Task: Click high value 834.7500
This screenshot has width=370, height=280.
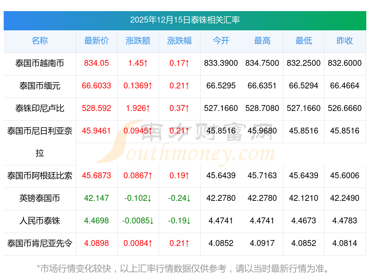Action: pyautogui.click(x=262, y=63)
